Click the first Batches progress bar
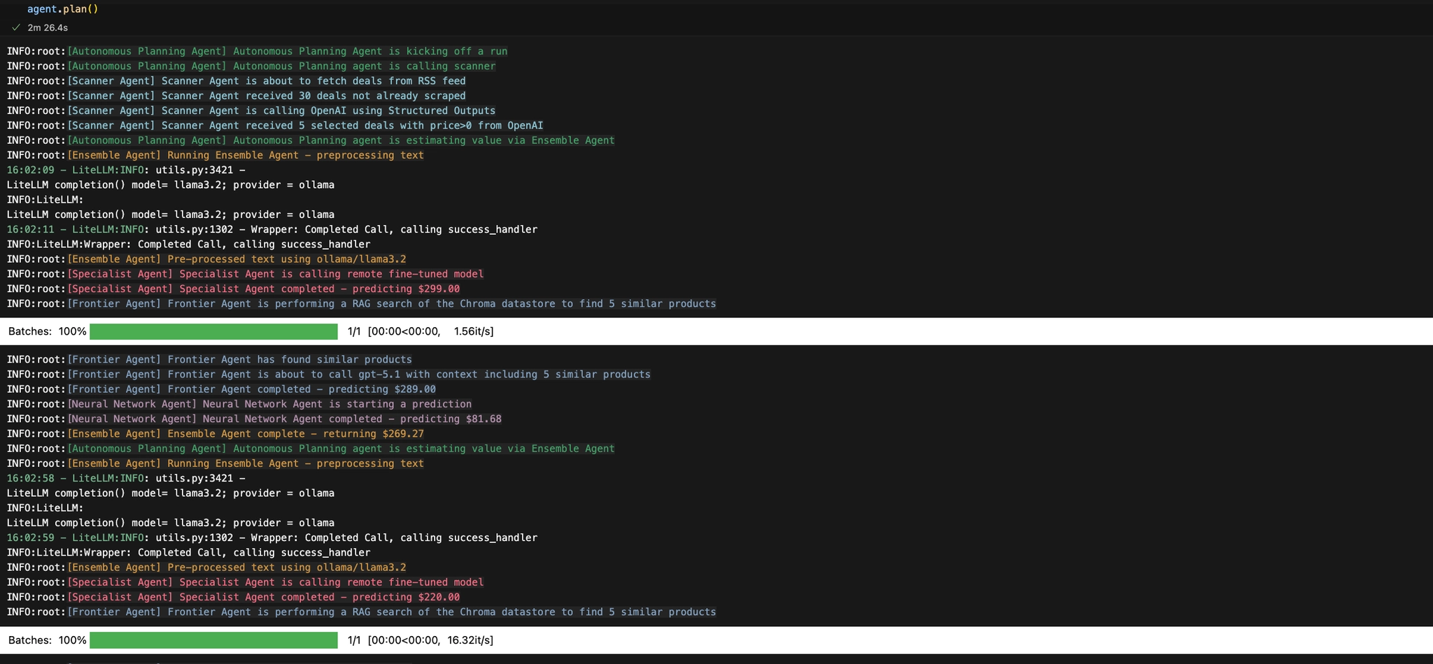This screenshot has width=1433, height=664. tap(213, 331)
